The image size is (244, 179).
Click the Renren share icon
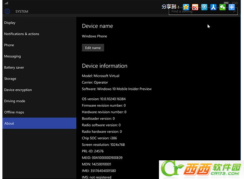click(x=213, y=7)
